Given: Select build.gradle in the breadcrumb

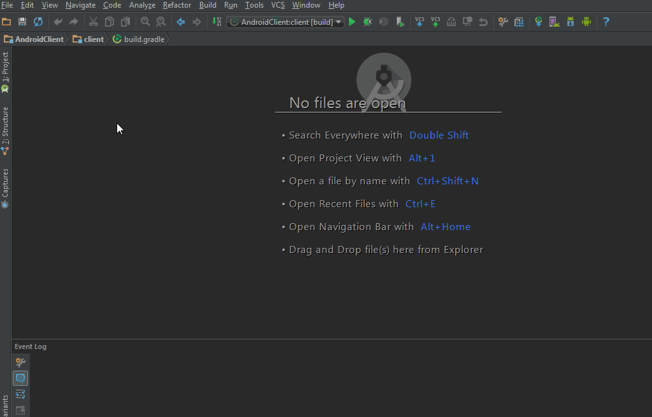Looking at the screenshot, I should pos(139,39).
